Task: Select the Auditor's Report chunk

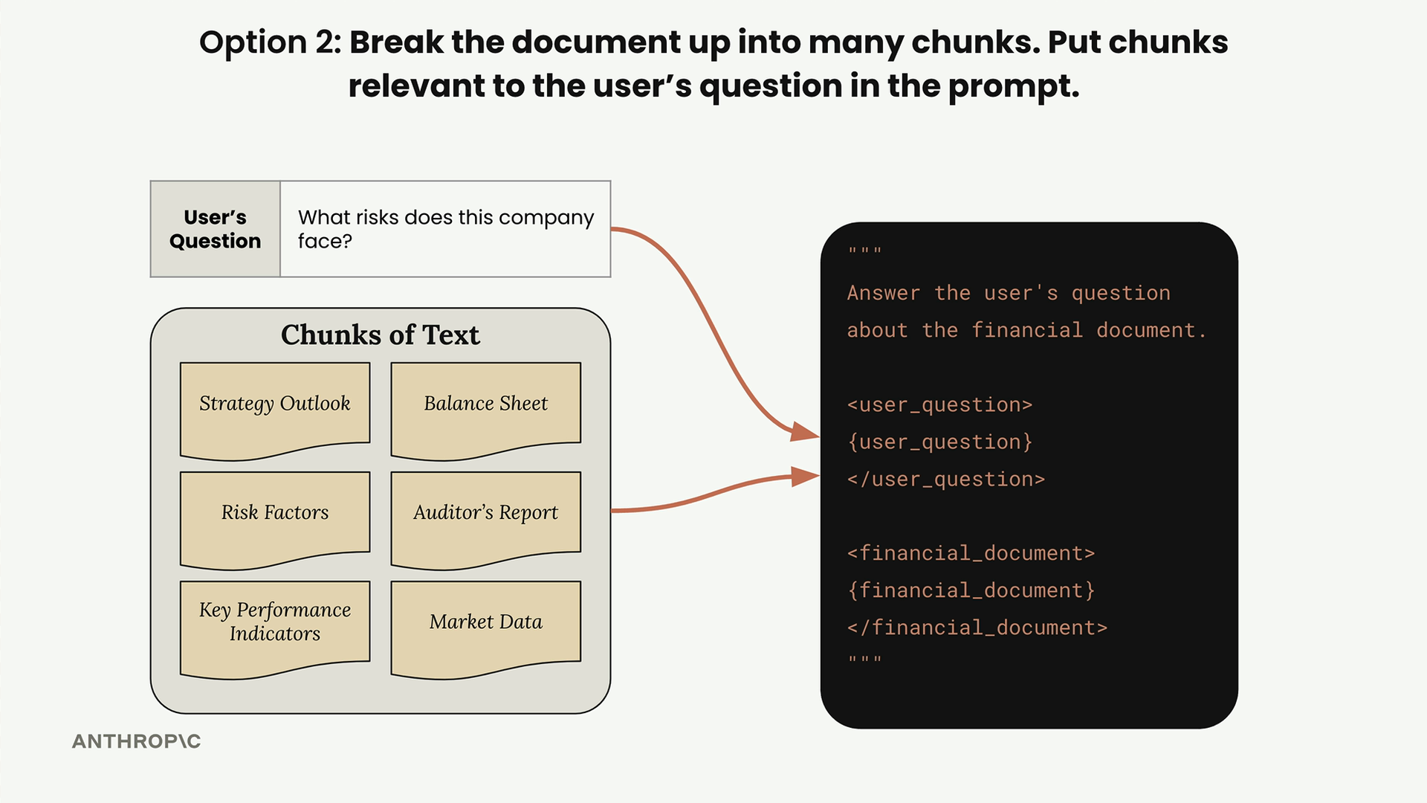Action: (x=486, y=520)
